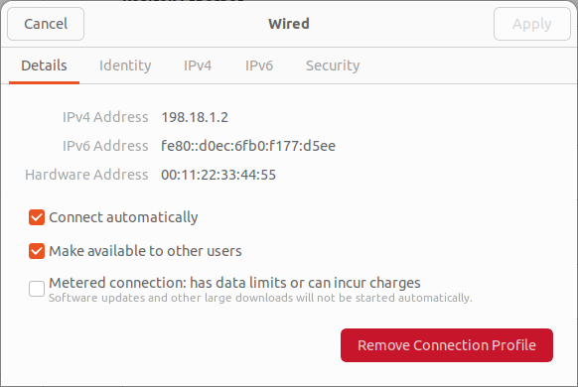Open the Identity tab
The width and height of the screenshot is (578, 387).
125,65
